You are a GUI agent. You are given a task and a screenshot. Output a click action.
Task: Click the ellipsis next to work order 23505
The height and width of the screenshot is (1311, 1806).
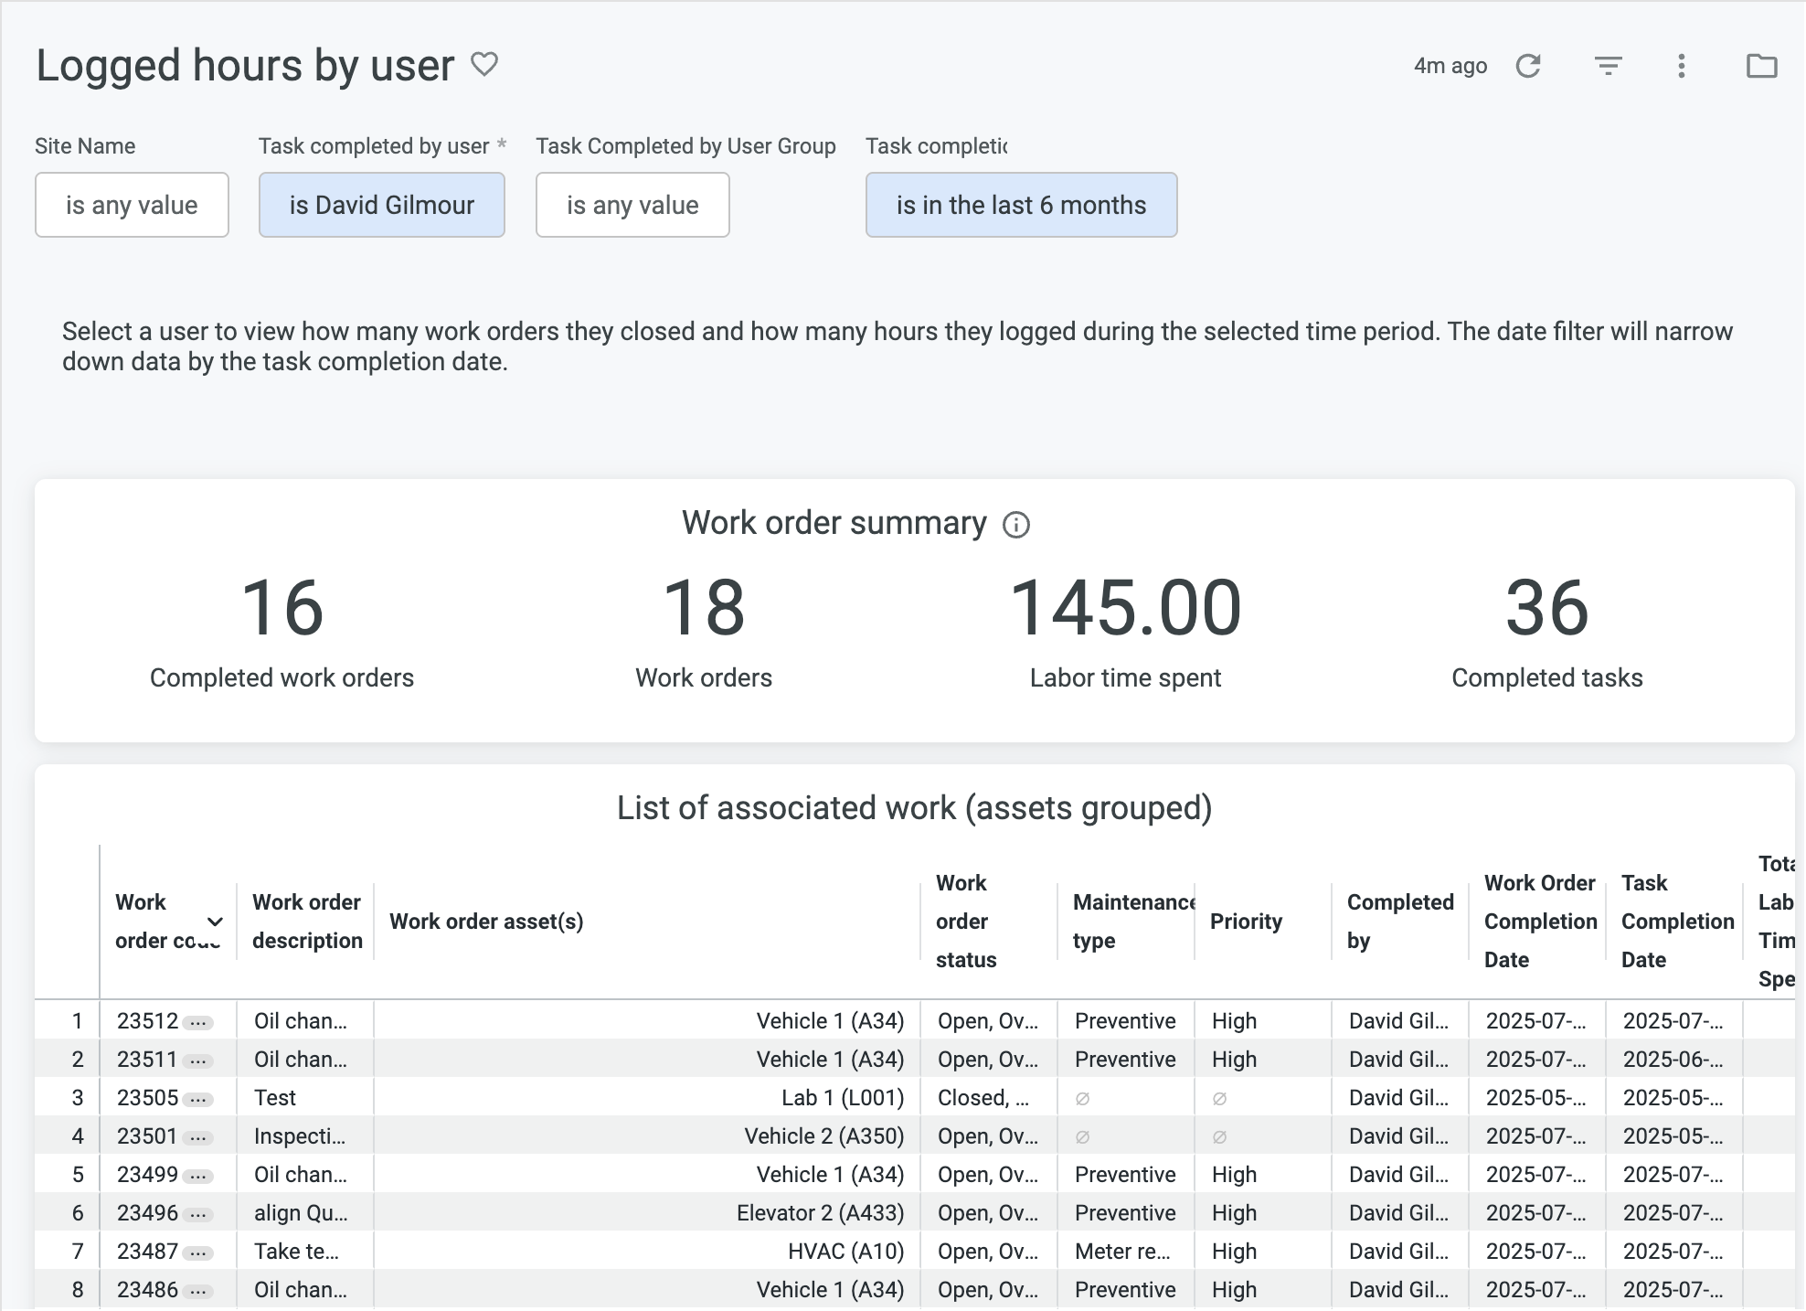pos(199,1098)
